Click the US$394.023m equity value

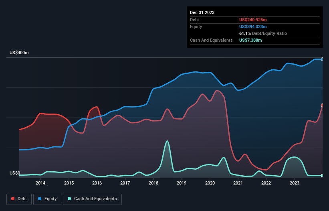pos(253,26)
